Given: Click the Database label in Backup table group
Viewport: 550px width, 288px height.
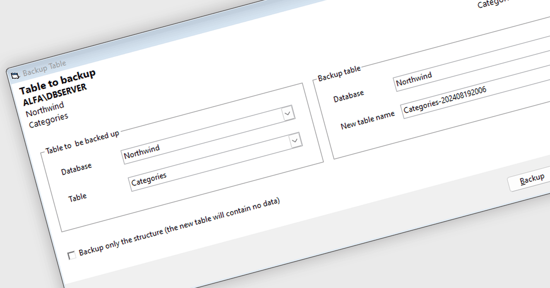Looking at the screenshot, I should coord(348,96).
